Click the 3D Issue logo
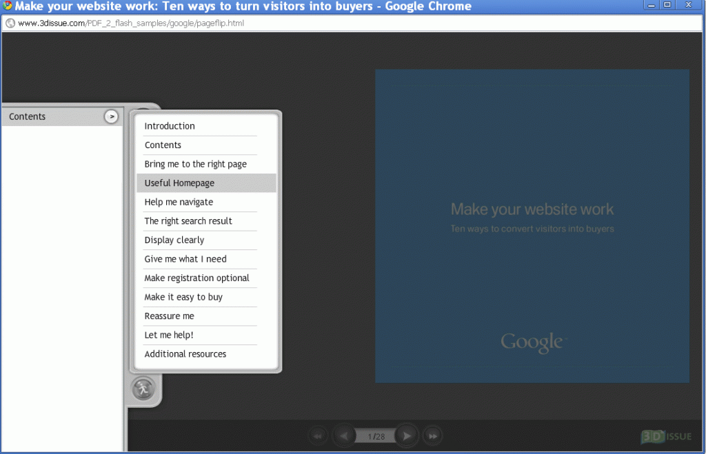Viewport: 706px width, 454px height. pos(667,437)
